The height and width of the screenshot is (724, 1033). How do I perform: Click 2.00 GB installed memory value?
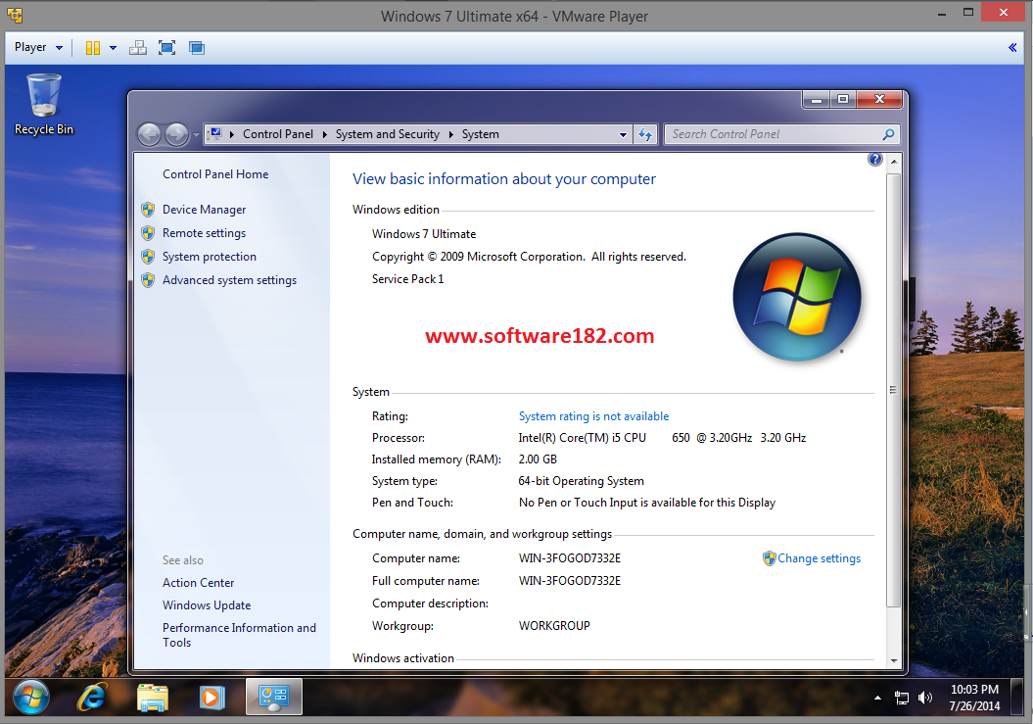point(538,459)
